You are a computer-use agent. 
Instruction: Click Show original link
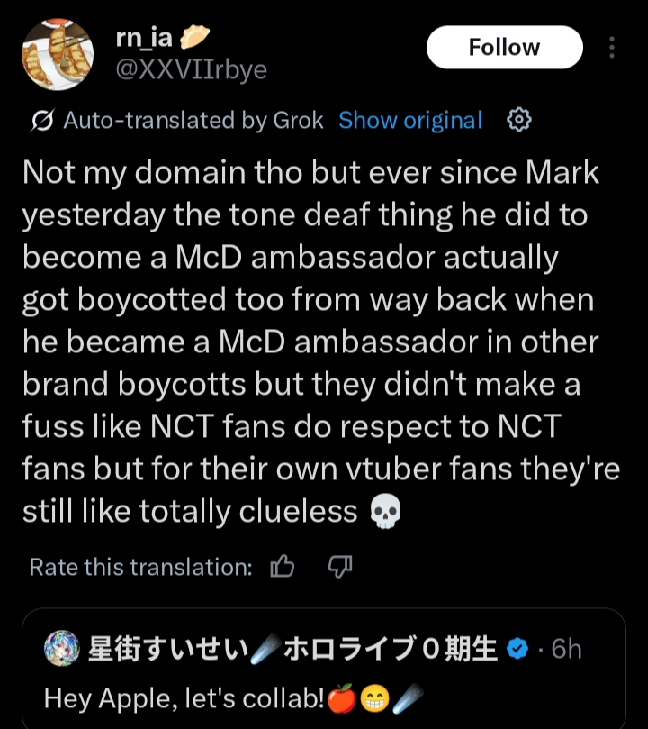410,120
